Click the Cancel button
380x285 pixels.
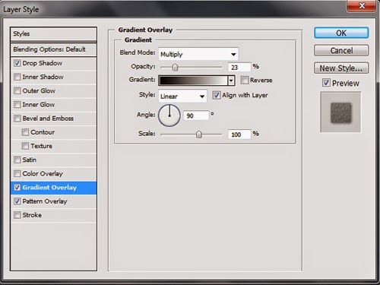pyautogui.click(x=341, y=50)
